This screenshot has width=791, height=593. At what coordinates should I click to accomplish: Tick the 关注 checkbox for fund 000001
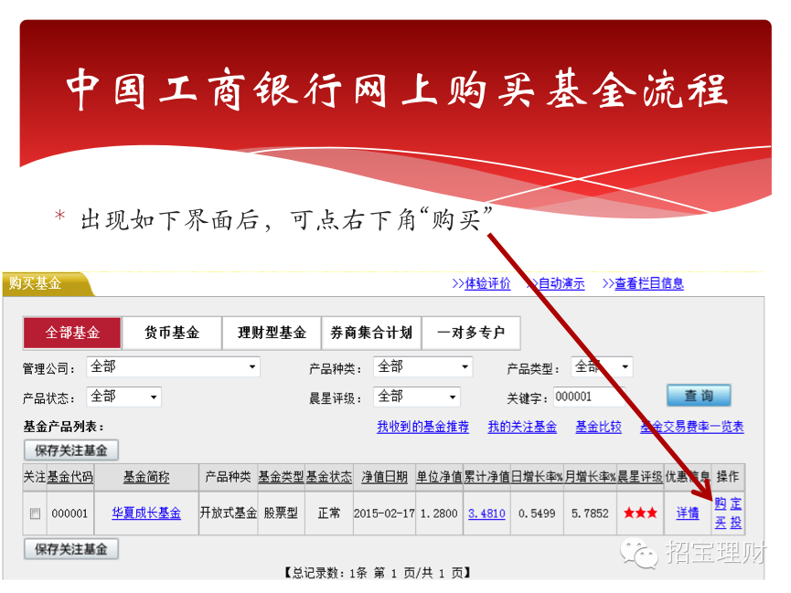[x=35, y=514]
